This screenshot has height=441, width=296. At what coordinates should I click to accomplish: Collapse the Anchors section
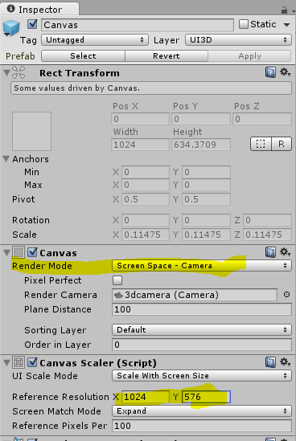coord(6,159)
